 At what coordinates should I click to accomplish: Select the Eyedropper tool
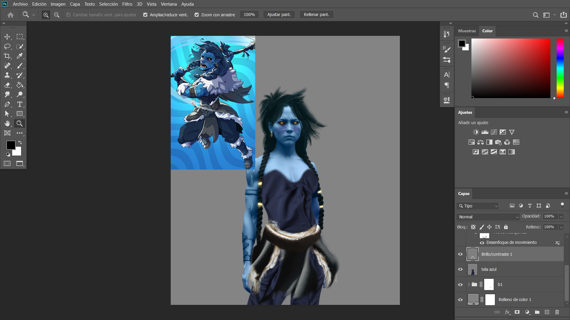20,56
